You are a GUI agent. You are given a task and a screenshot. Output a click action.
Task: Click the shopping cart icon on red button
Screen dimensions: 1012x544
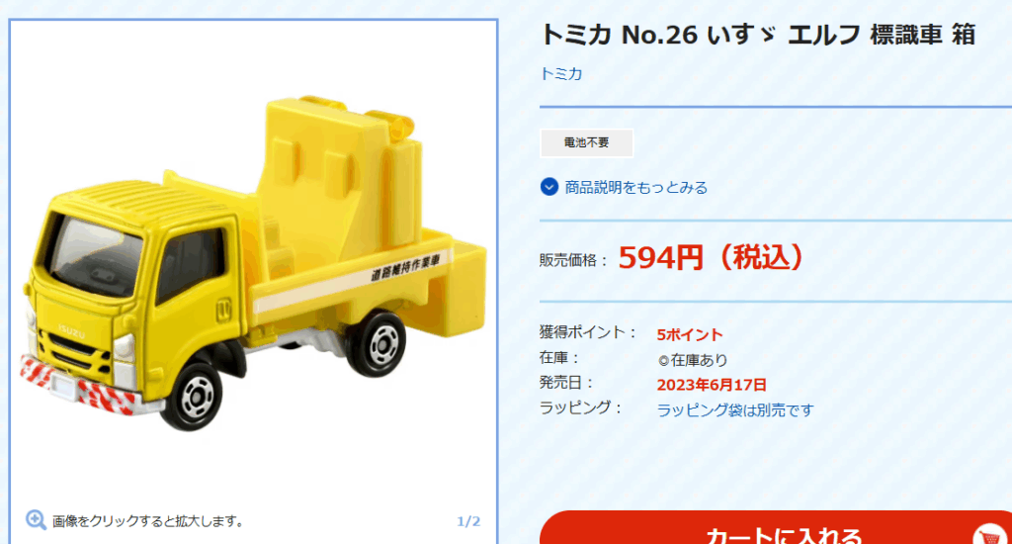[989, 536]
